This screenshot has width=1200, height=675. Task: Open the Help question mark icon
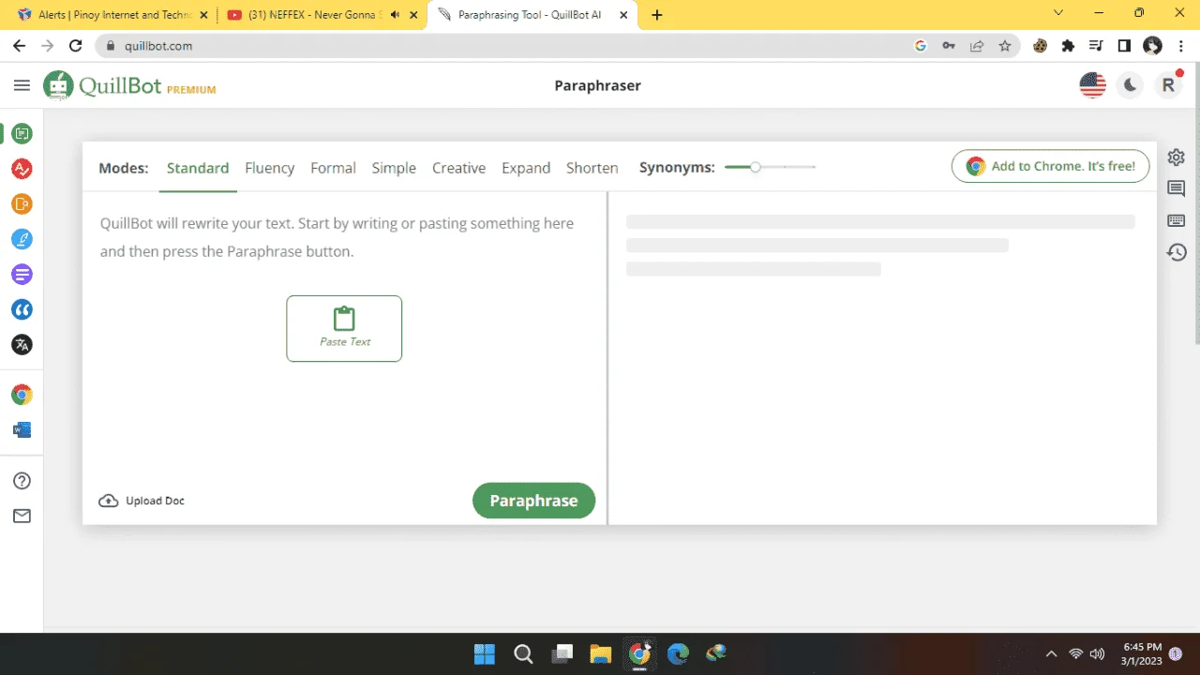[x=22, y=481]
